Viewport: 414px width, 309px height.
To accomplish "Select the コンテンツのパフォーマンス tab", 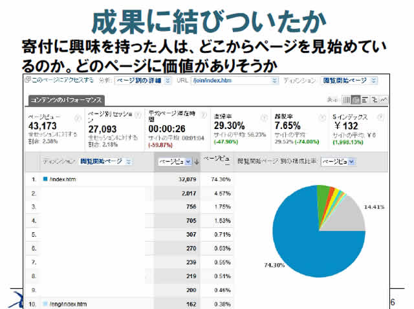I will pos(65,101).
